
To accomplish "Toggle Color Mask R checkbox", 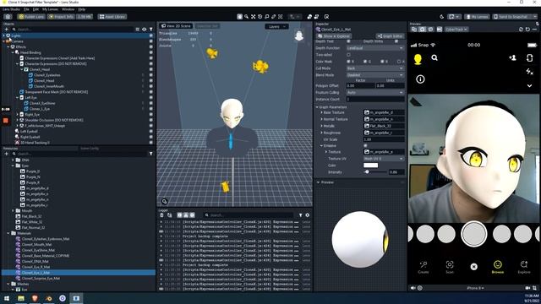I will click(x=348, y=62).
